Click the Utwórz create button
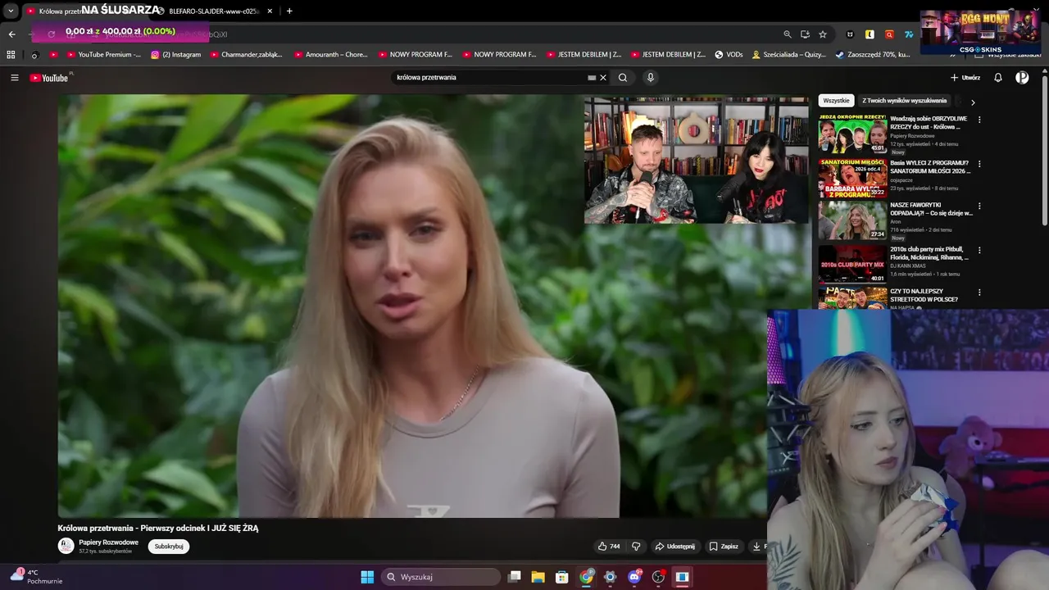This screenshot has height=590, width=1049. coord(965,77)
